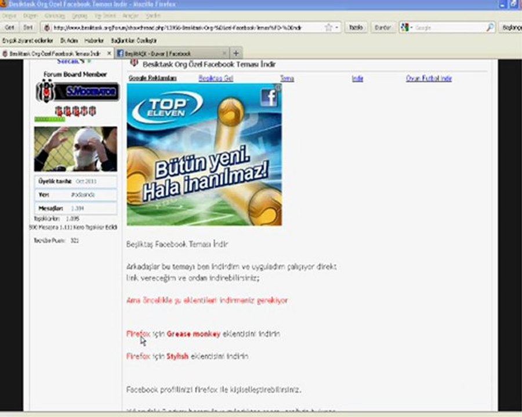Screen dimensions: 522x417
Task: Open the 'Oyun Futbol İndir' ad link
Action: click(429, 78)
